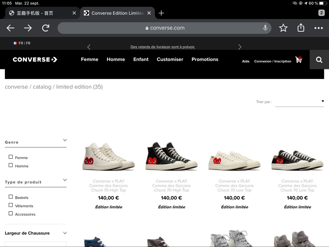Image resolution: width=329 pixels, height=247 pixels.
Task: Open the black Chuck 70 Low Top image
Action: pos(297,160)
